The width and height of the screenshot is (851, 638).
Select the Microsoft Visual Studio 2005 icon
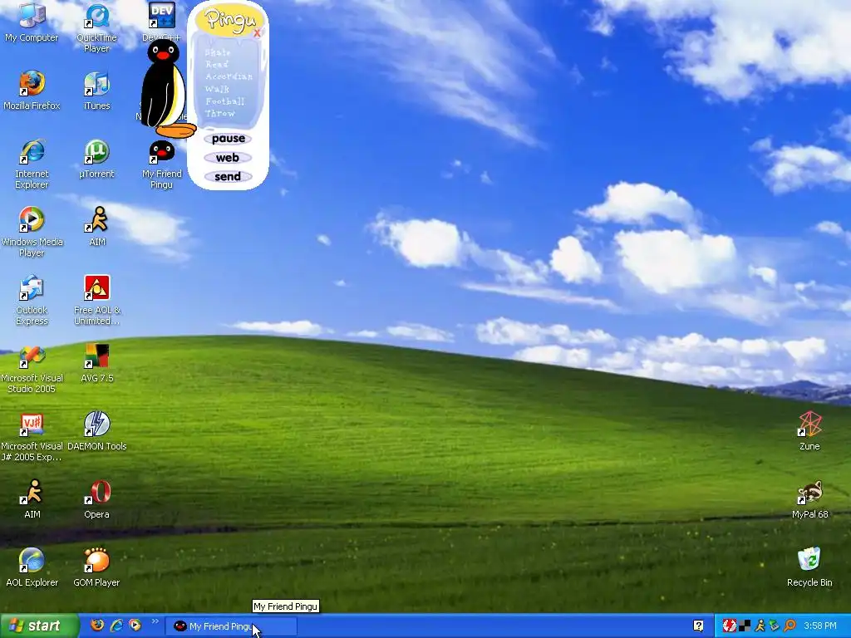point(32,368)
